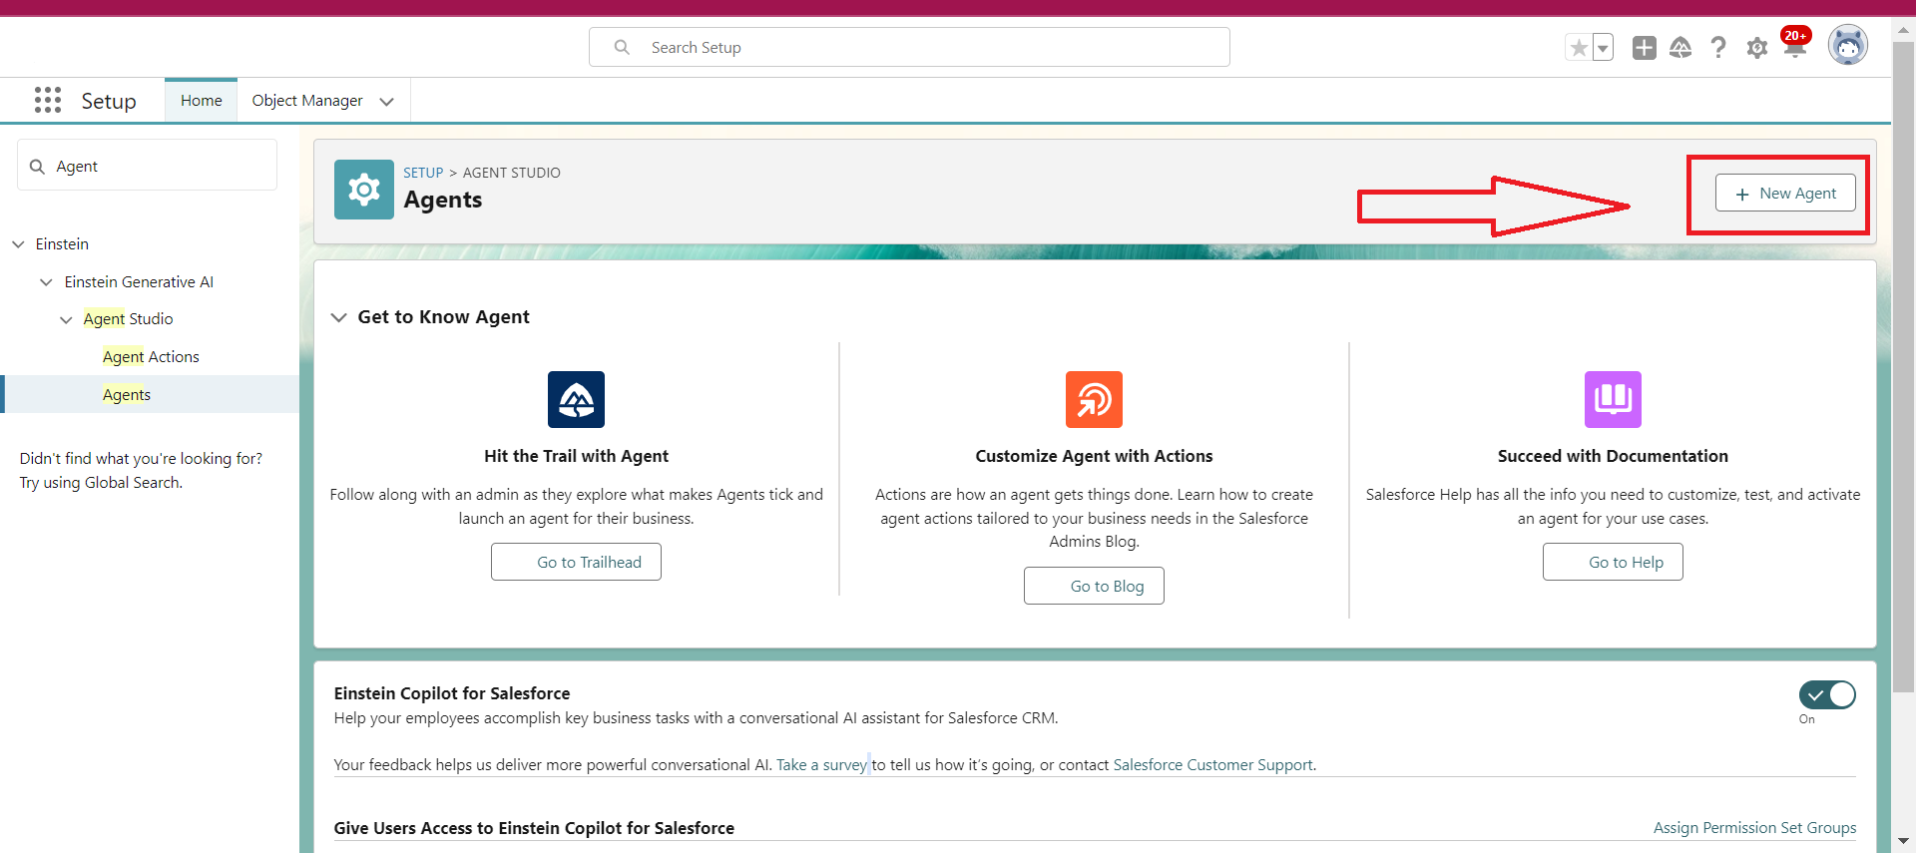Screen dimensions: 1916x853
Task: Open the favorites list dropdown arrow
Action: pos(1603,48)
